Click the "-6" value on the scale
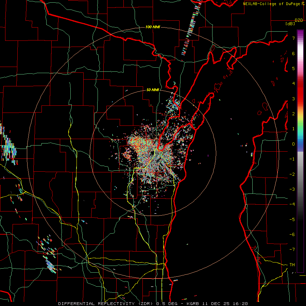 (x=292, y=235)
